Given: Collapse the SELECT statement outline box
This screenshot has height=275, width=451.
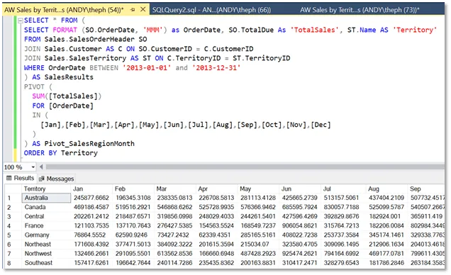Looking at the screenshot, I should click(21, 21).
